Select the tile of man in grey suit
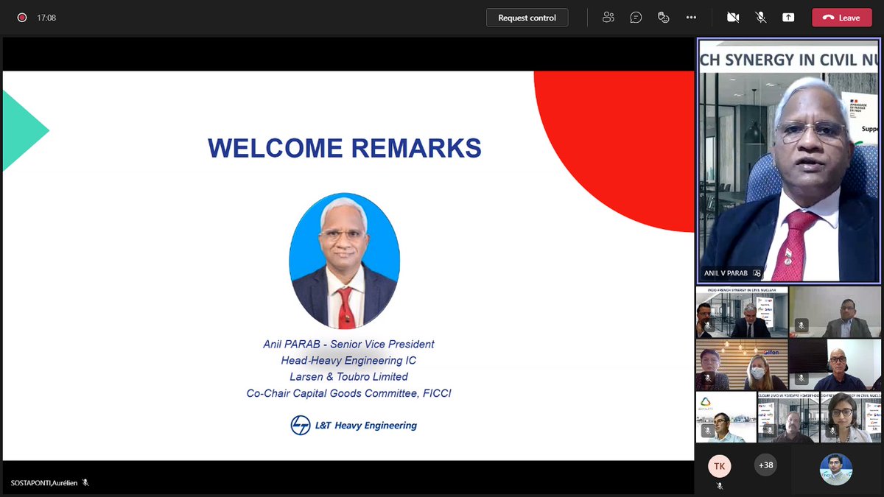The width and height of the screenshot is (884, 497). [835, 312]
